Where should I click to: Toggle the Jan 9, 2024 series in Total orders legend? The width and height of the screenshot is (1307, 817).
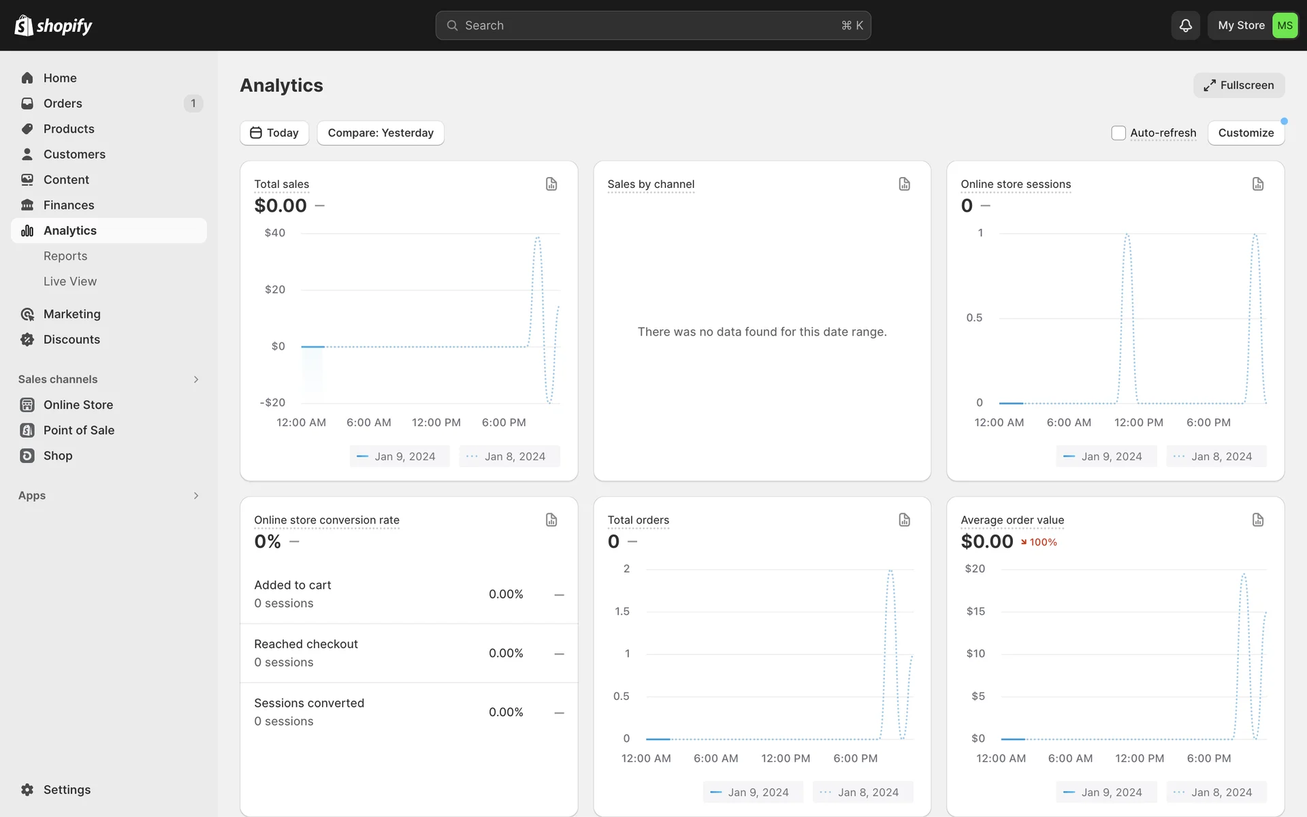(x=753, y=792)
